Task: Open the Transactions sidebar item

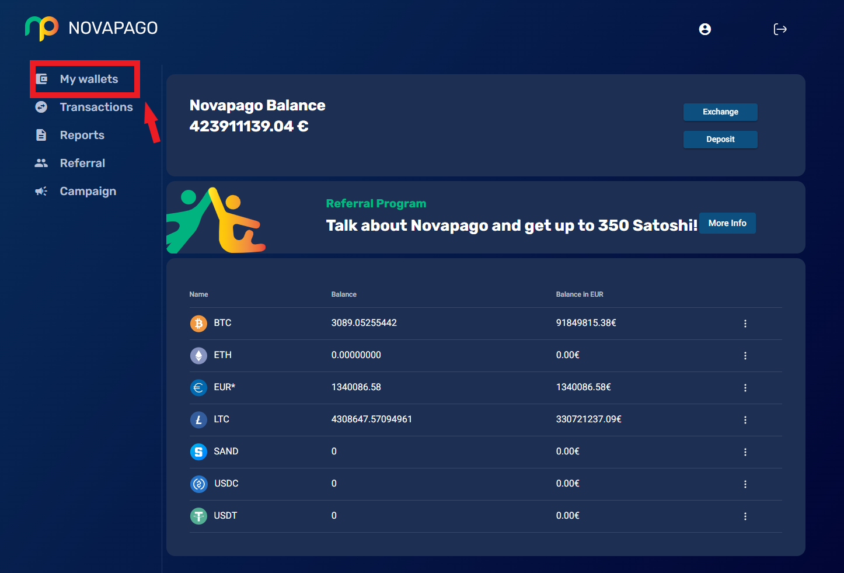Action: 96,107
